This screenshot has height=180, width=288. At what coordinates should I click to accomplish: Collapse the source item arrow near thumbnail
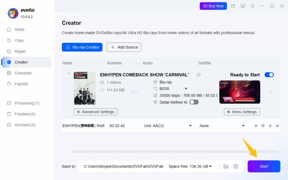69,73
